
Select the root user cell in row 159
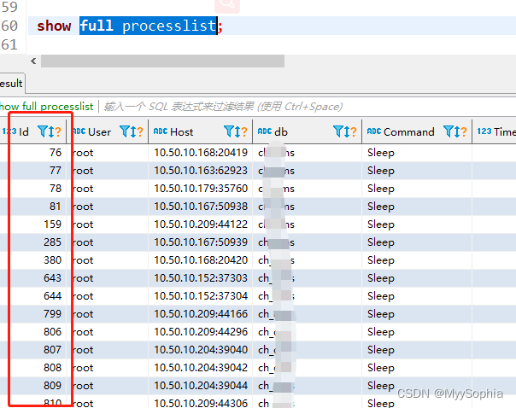coord(108,224)
